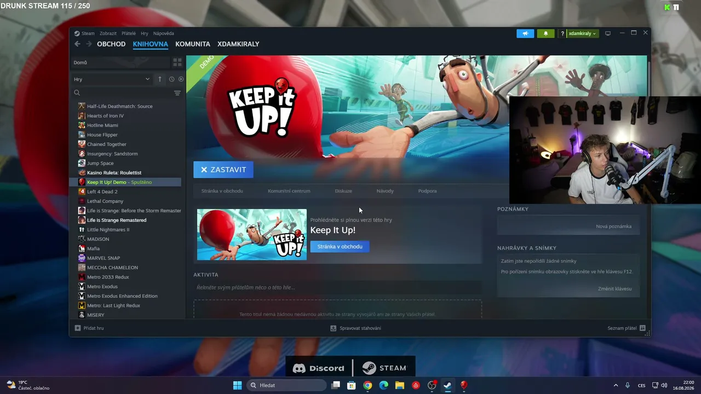
Task: Open Windows Start menu
Action: pyautogui.click(x=237, y=385)
